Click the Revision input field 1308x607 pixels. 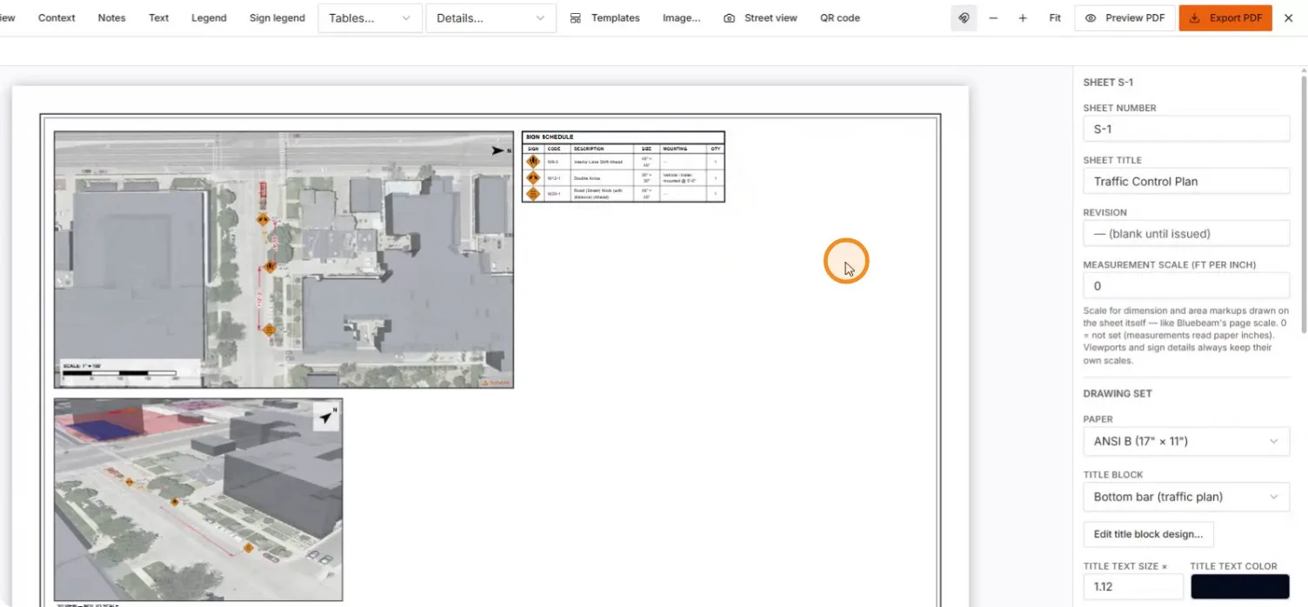click(1186, 233)
